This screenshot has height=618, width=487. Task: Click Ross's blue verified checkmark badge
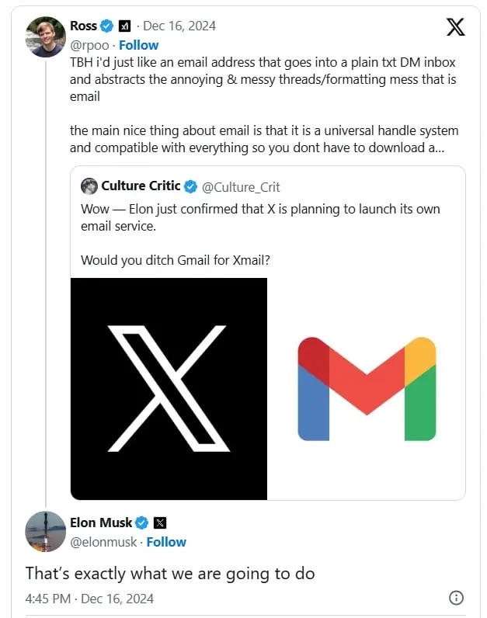[106, 26]
